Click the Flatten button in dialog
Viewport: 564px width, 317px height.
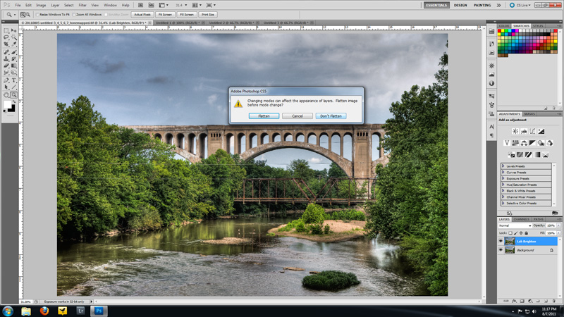point(264,116)
